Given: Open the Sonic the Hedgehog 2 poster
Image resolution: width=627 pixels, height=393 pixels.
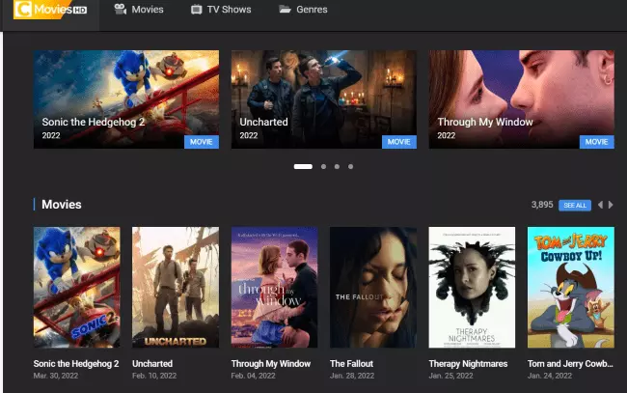Looking at the screenshot, I should coord(77,288).
